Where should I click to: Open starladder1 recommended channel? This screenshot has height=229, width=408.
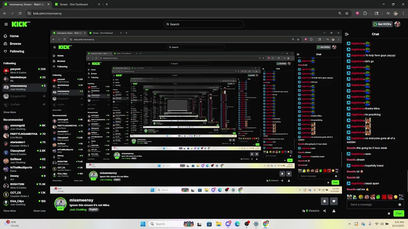pyautogui.click(x=24, y=144)
